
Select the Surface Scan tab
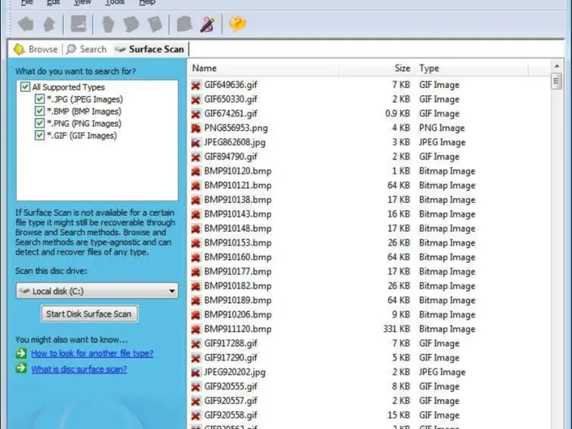pyautogui.click(x=149, y=49)
